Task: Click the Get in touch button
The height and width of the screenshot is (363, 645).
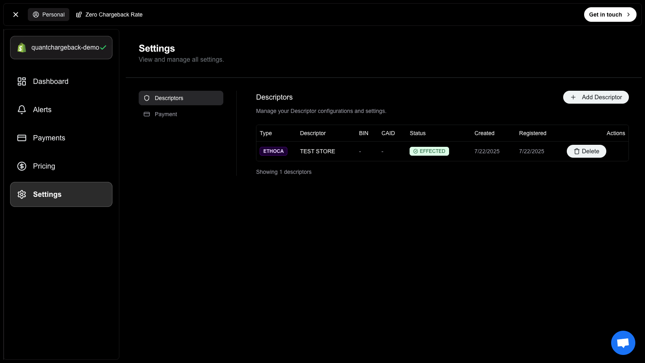Action: point(610,15)
